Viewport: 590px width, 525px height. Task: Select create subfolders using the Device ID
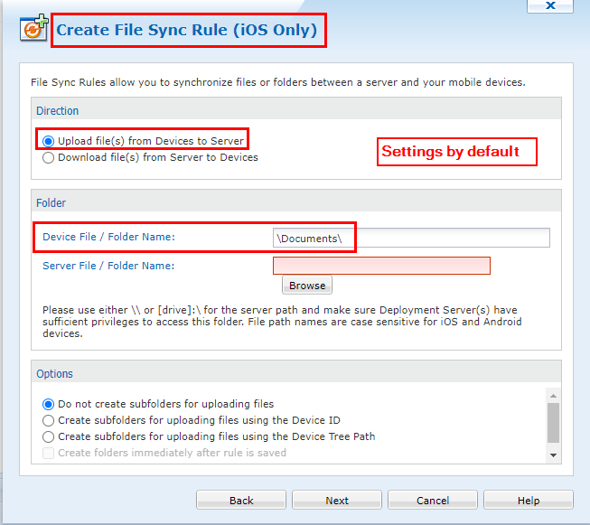click(x=49, y=420)
